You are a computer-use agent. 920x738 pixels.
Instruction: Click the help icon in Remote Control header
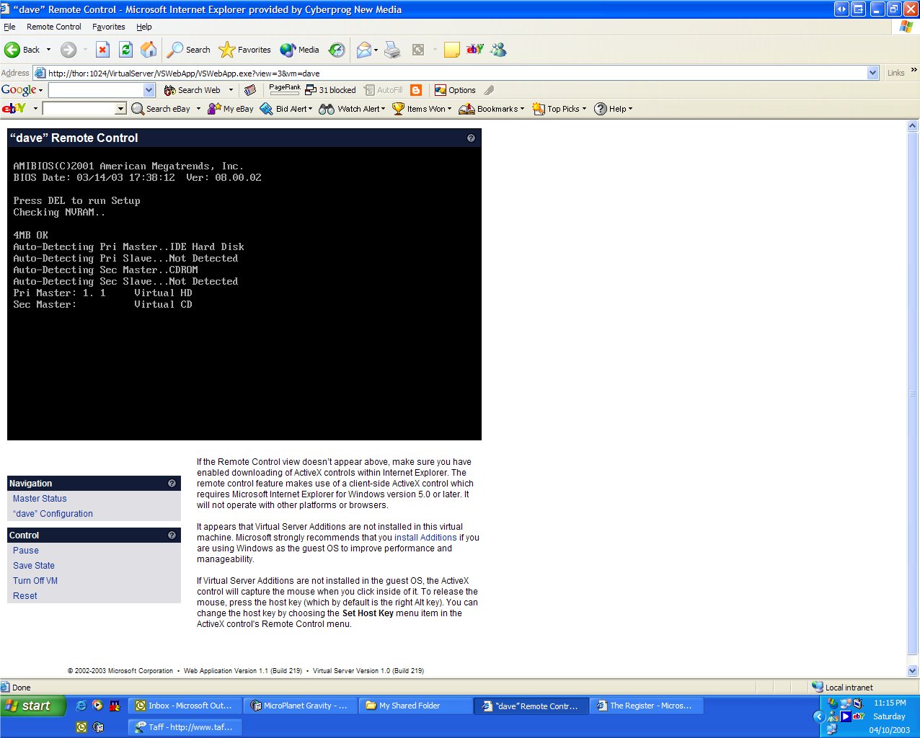point(471,138)
